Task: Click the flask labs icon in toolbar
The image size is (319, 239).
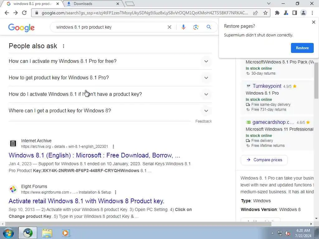Action: (x=286, y=13)
